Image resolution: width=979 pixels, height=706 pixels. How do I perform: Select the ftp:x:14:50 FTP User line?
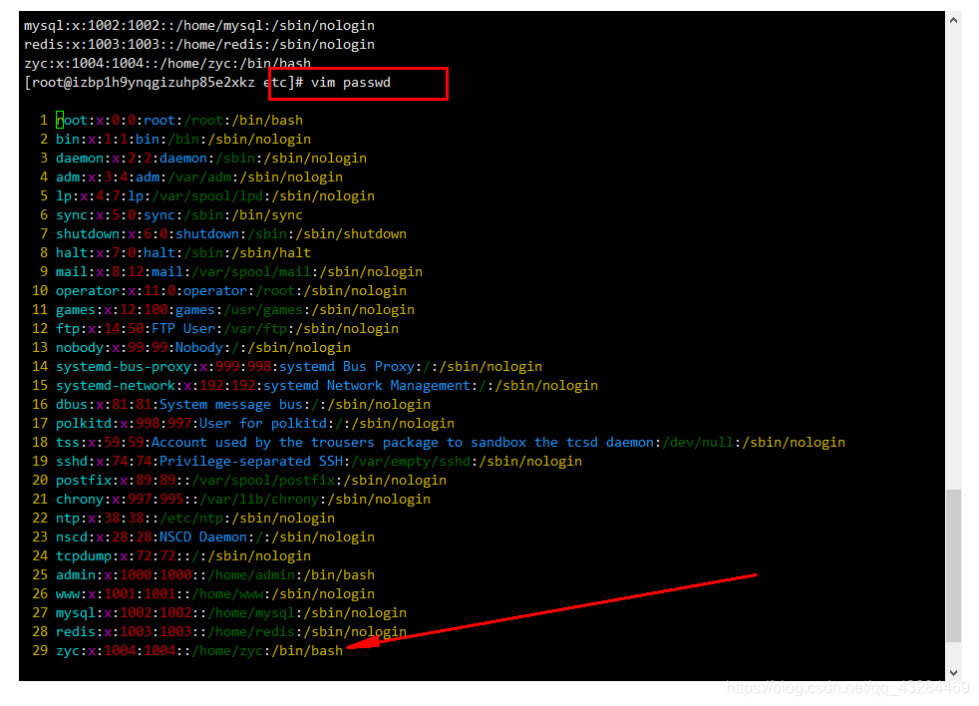tap(227, 329)
